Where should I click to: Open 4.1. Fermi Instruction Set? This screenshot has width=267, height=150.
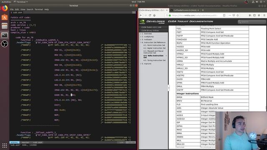tap(154, 45)
